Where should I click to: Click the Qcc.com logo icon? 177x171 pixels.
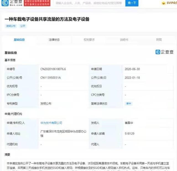[5, 3]
